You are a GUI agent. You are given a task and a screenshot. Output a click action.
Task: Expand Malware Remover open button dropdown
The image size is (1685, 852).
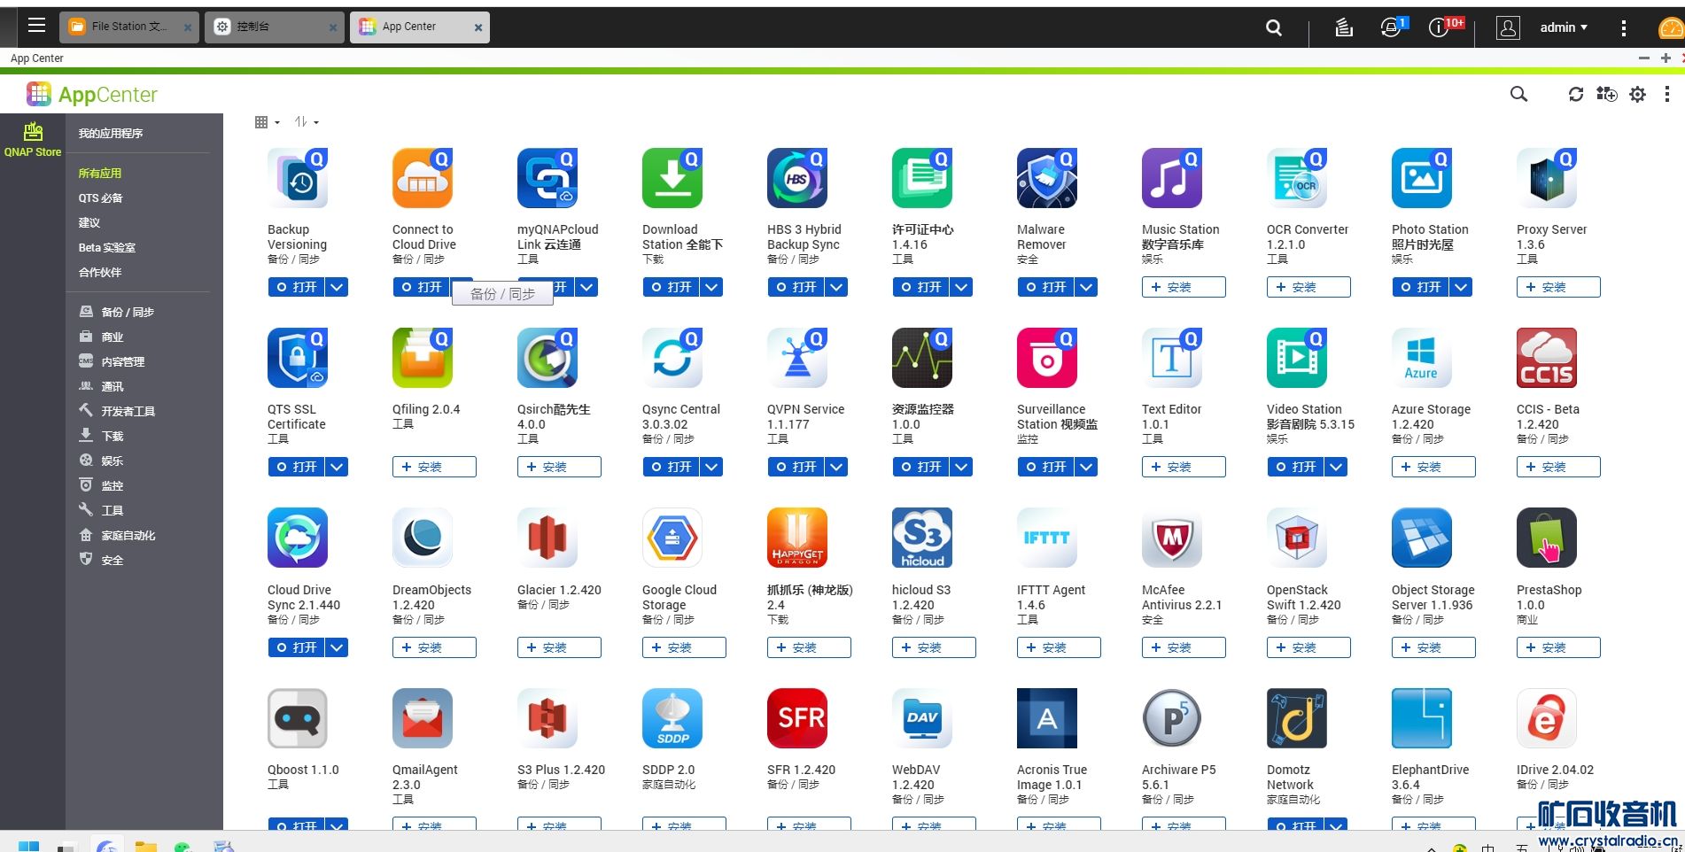(1086, 287)
